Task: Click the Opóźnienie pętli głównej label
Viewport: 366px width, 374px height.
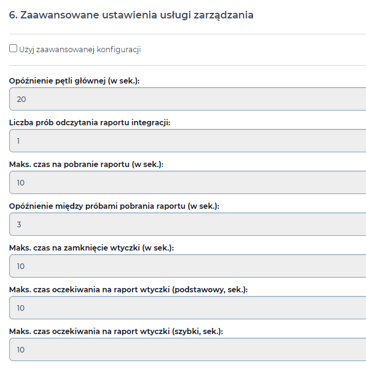Action: click(74, 81)
